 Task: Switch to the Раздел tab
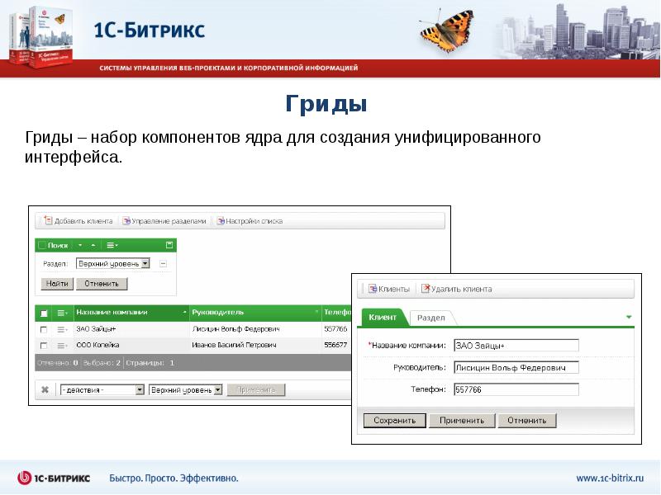click(x=430, y=318)
